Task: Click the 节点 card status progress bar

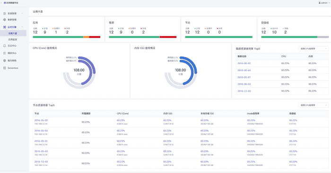Action: click(x=218, y=37)
